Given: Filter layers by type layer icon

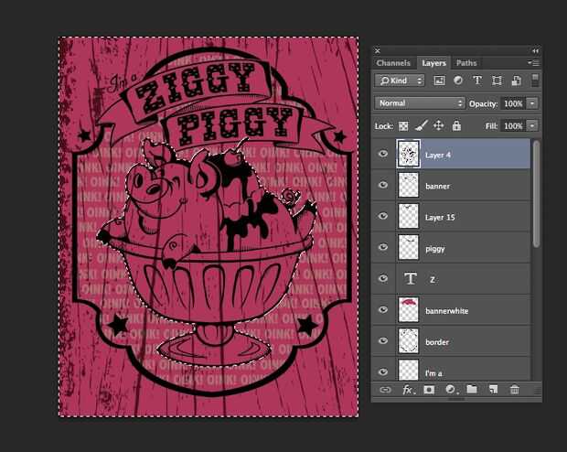Looking at the screenshot, I should [477, 81].
